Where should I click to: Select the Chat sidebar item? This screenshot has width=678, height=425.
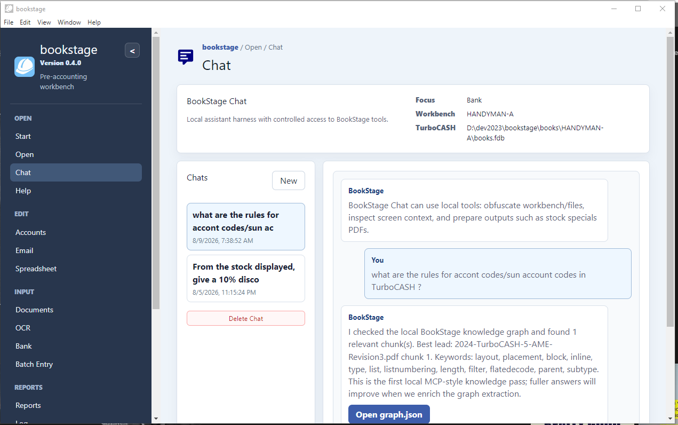(76, 172)
